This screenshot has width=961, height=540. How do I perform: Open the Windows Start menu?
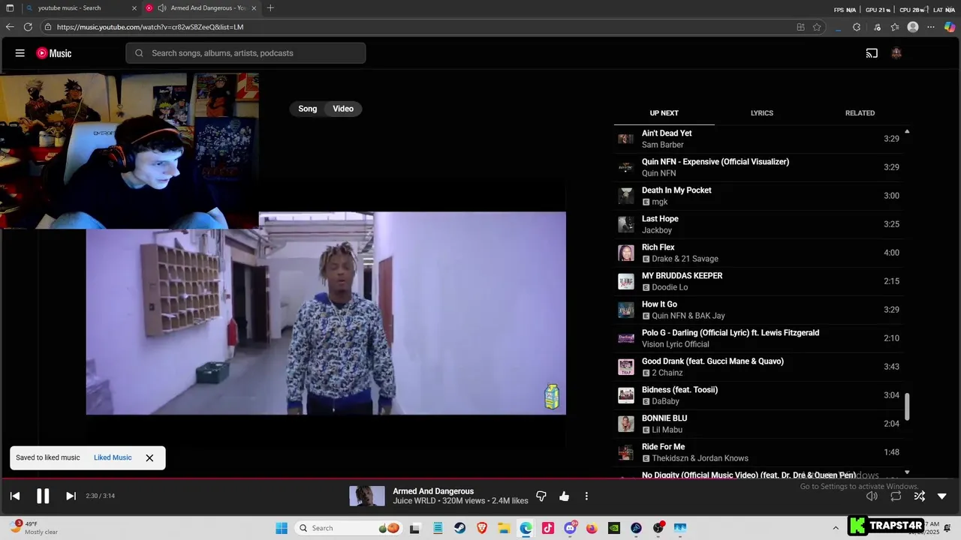tap(282, 528)
